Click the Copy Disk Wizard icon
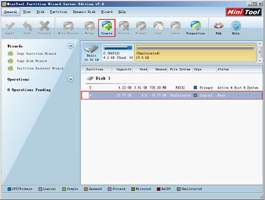This screenshot has width=265, height=200. coord(10,61)
